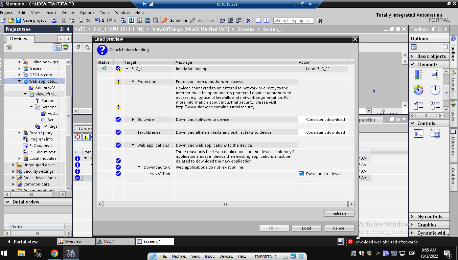Open the Project menu
The width and height of the screenshot is (458, 260).
coord(6,13)
